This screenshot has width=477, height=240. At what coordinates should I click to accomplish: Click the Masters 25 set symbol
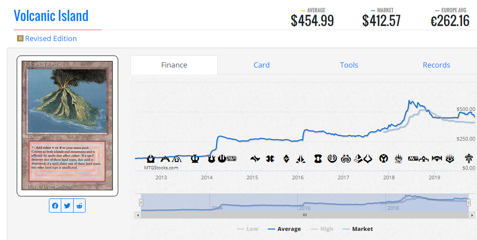398,158
